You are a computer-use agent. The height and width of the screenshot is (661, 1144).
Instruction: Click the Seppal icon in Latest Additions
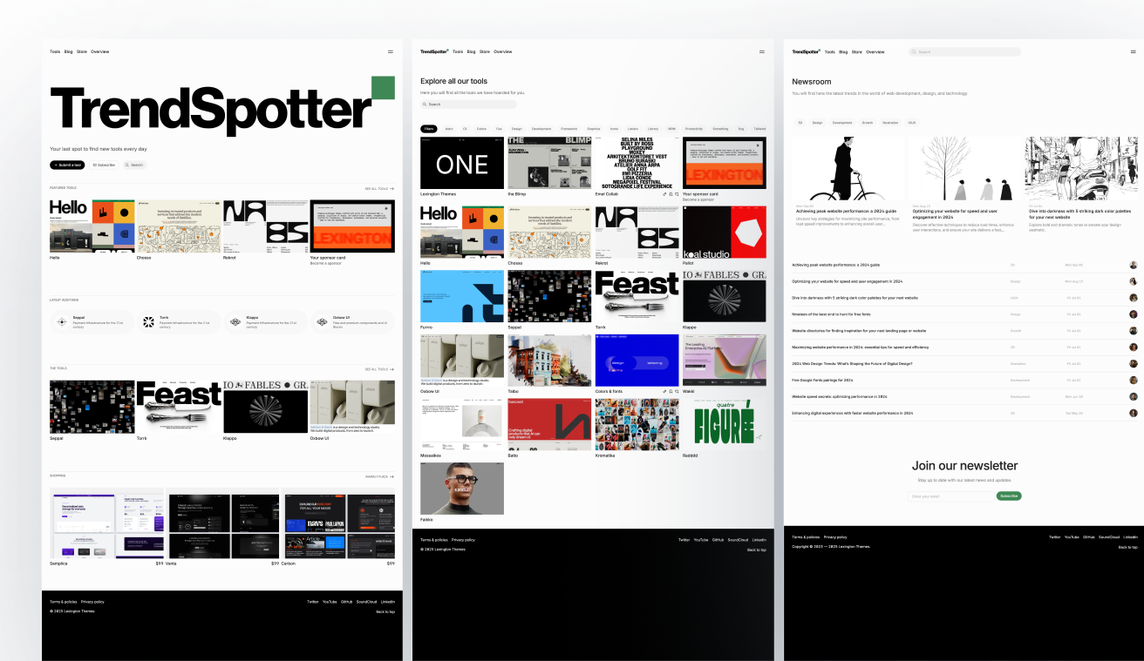pyautogui.click(x=61, y=321)
